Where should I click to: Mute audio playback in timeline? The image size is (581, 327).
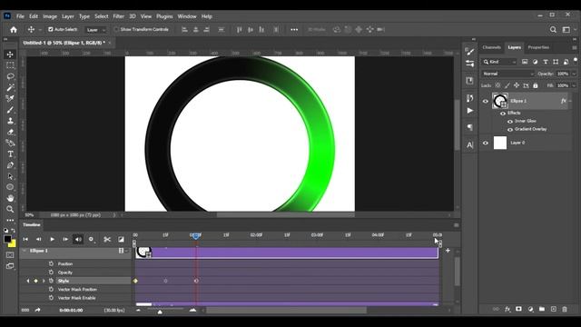coord(78,240)
